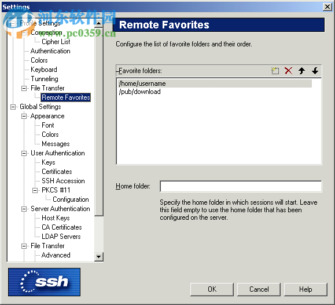Select the Messages tree item
The width and height of the screenshot is (335, 305).
(x=56, y=144)
